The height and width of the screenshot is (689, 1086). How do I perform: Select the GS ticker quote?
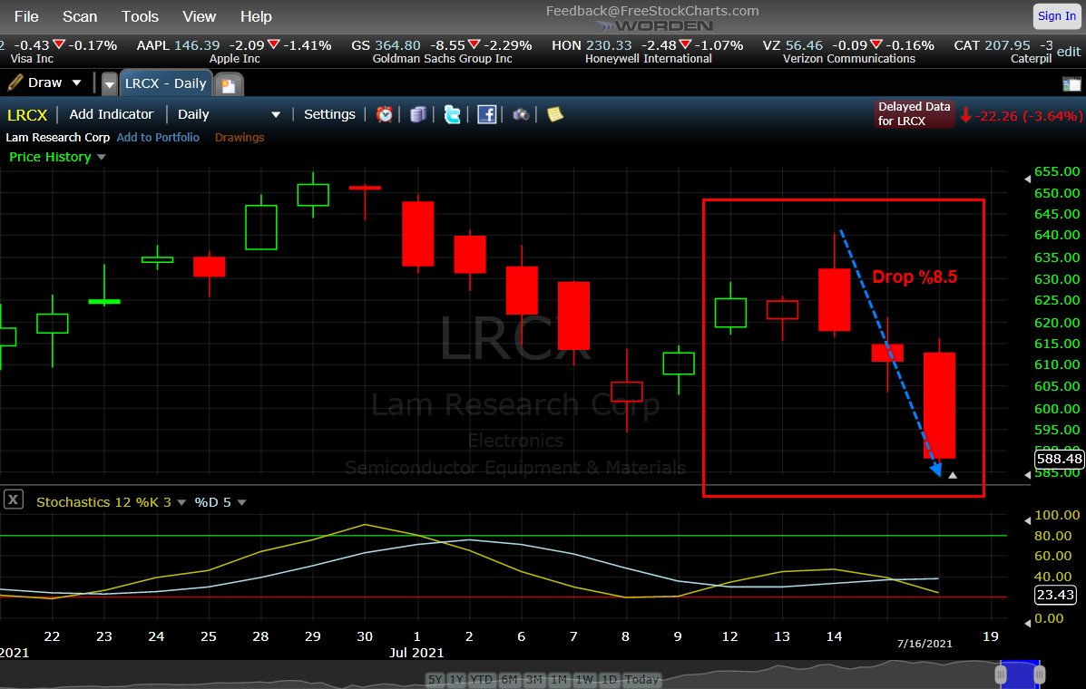[x=442, y=51]
